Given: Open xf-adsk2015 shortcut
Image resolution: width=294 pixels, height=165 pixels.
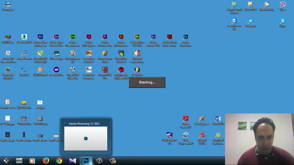Looking at the screenshot, I should click(56, 71).
